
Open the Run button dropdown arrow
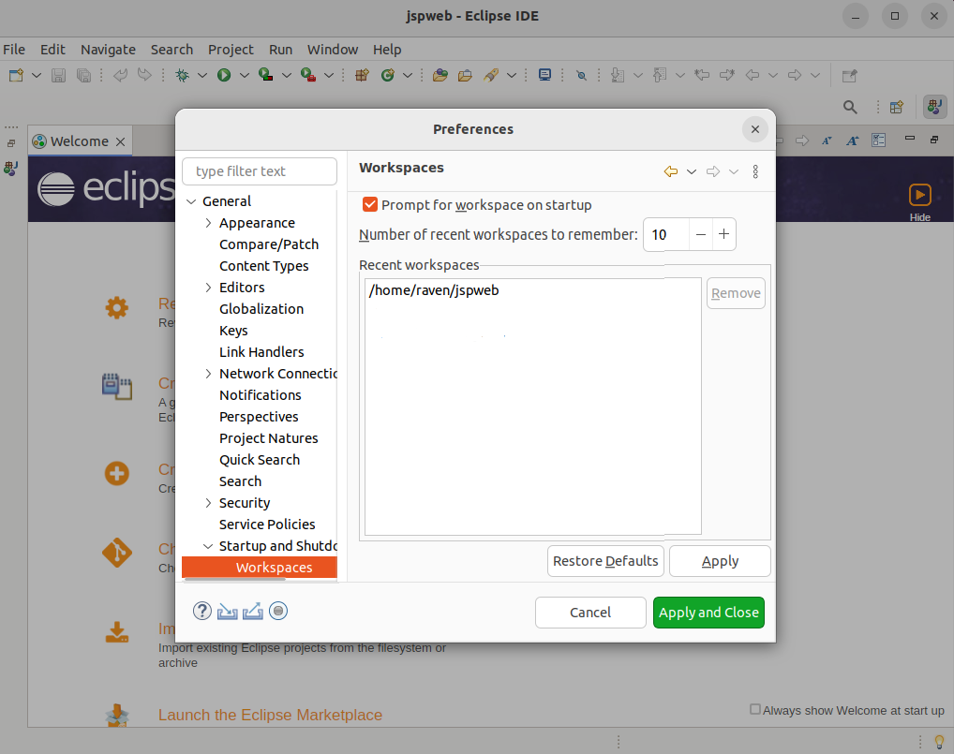point(244,75)
